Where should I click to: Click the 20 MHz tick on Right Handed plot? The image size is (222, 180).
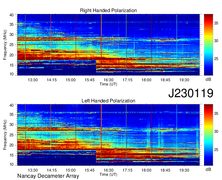pyautogui.click(x=11, y=55)
